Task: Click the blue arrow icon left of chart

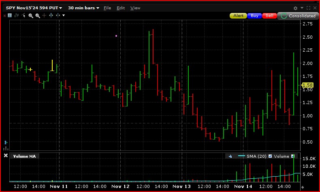Action: (6, 142)
